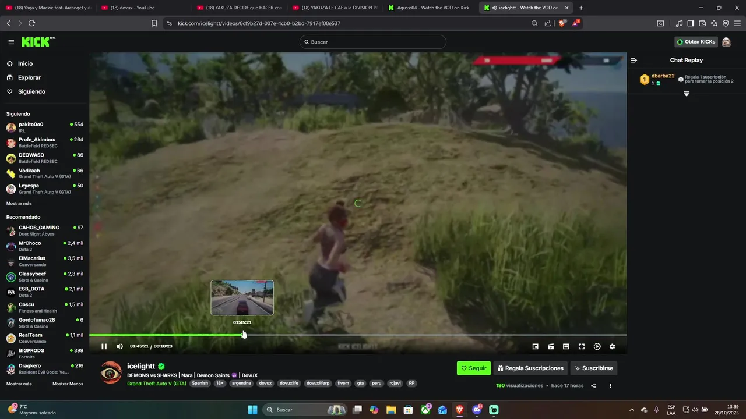This screenshot has width=746, height=419.
Task: Click the icelightt channel avatar
Action: tap(111, 372)
